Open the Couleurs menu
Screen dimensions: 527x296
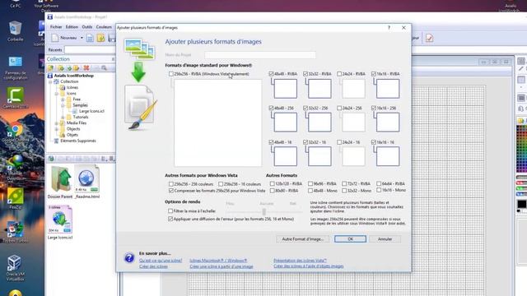(104, 27)
